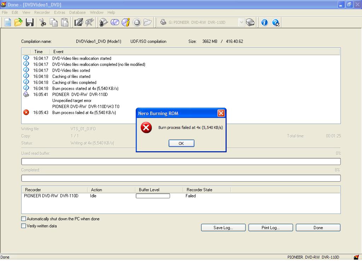Click the red error icon beside Burn process failed
Viewport: 362px width, 272px height.
click(26, 112)
